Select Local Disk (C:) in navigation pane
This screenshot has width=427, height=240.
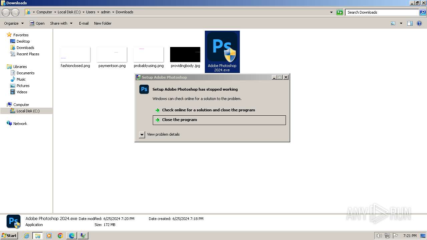[28, 111]
